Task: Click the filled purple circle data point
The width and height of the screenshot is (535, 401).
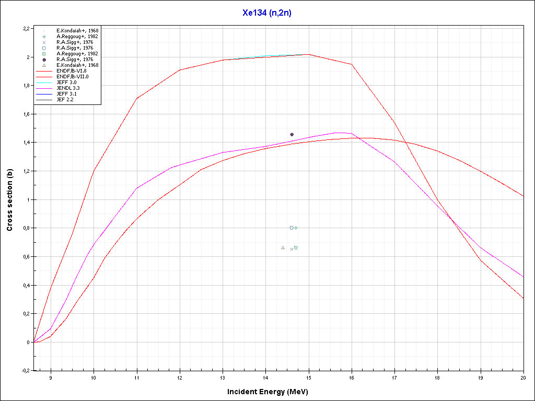Action: pos(292,134)
